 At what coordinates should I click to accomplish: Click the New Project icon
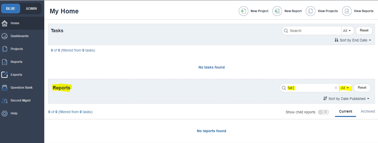pos(243,11)
